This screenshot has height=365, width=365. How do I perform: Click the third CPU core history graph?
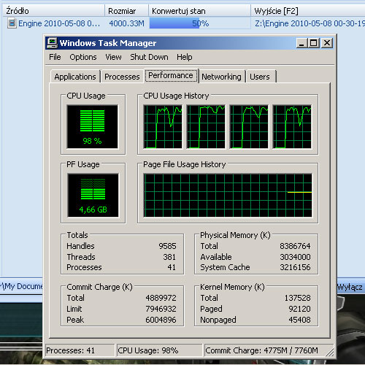pos(249,126)
